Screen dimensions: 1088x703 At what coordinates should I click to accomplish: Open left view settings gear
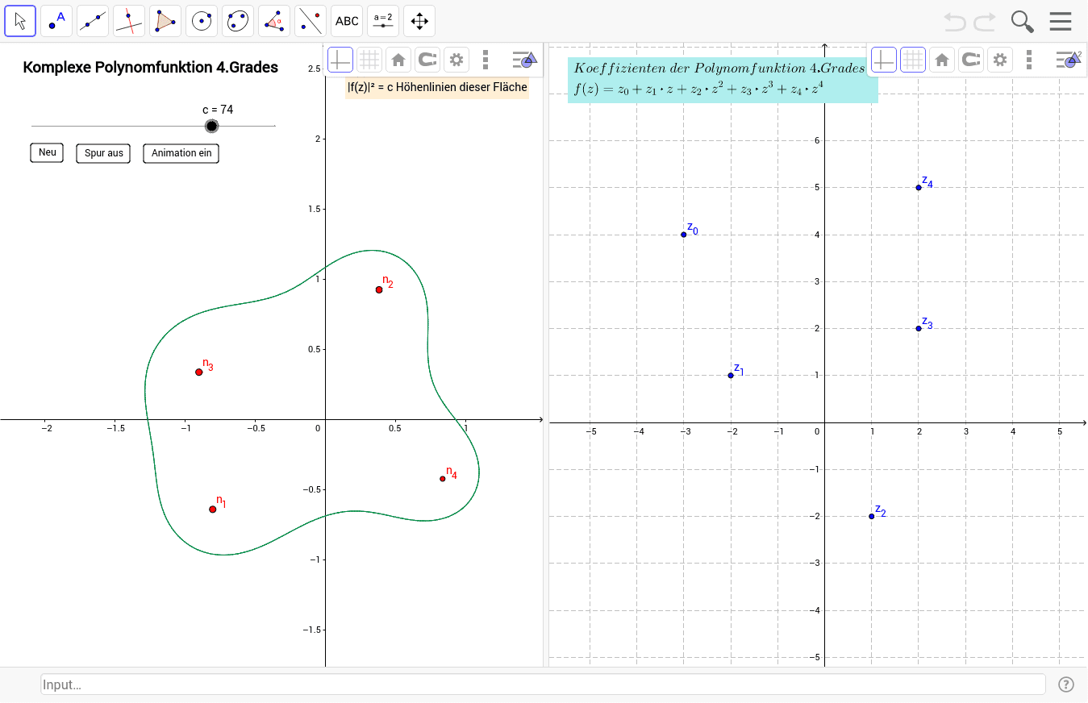(x=456, y=59)
